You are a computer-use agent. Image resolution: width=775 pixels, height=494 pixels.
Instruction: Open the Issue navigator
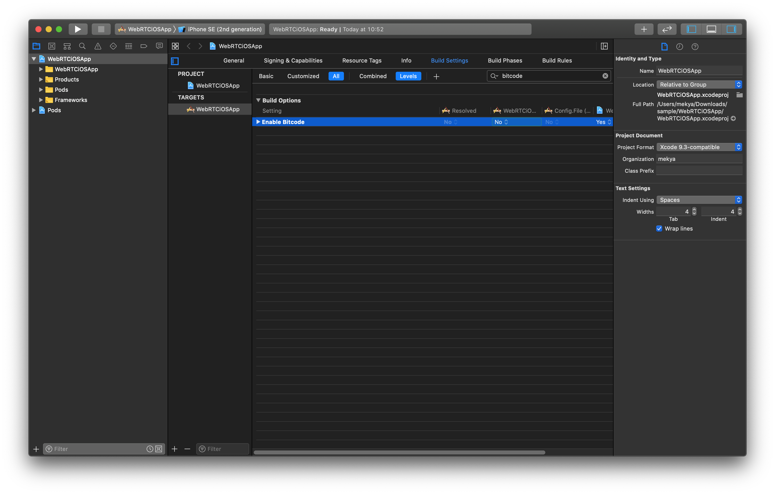pyautogui.click(x=98, y=46)
